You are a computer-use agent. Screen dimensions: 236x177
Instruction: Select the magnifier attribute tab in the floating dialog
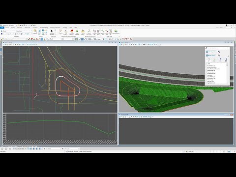point(209,59)
